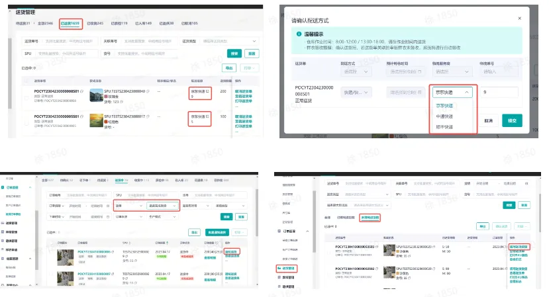Image resolution: width=549 pixels, height=297 pixels.
Task: Click orange 红橙色 color swatch
Action: click(x=106, y=122)
